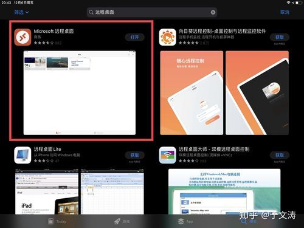Open the 随心远程控制 orange screenshot
The width and height of the screenshot is (304, 228).
click(x=192, y=93)
